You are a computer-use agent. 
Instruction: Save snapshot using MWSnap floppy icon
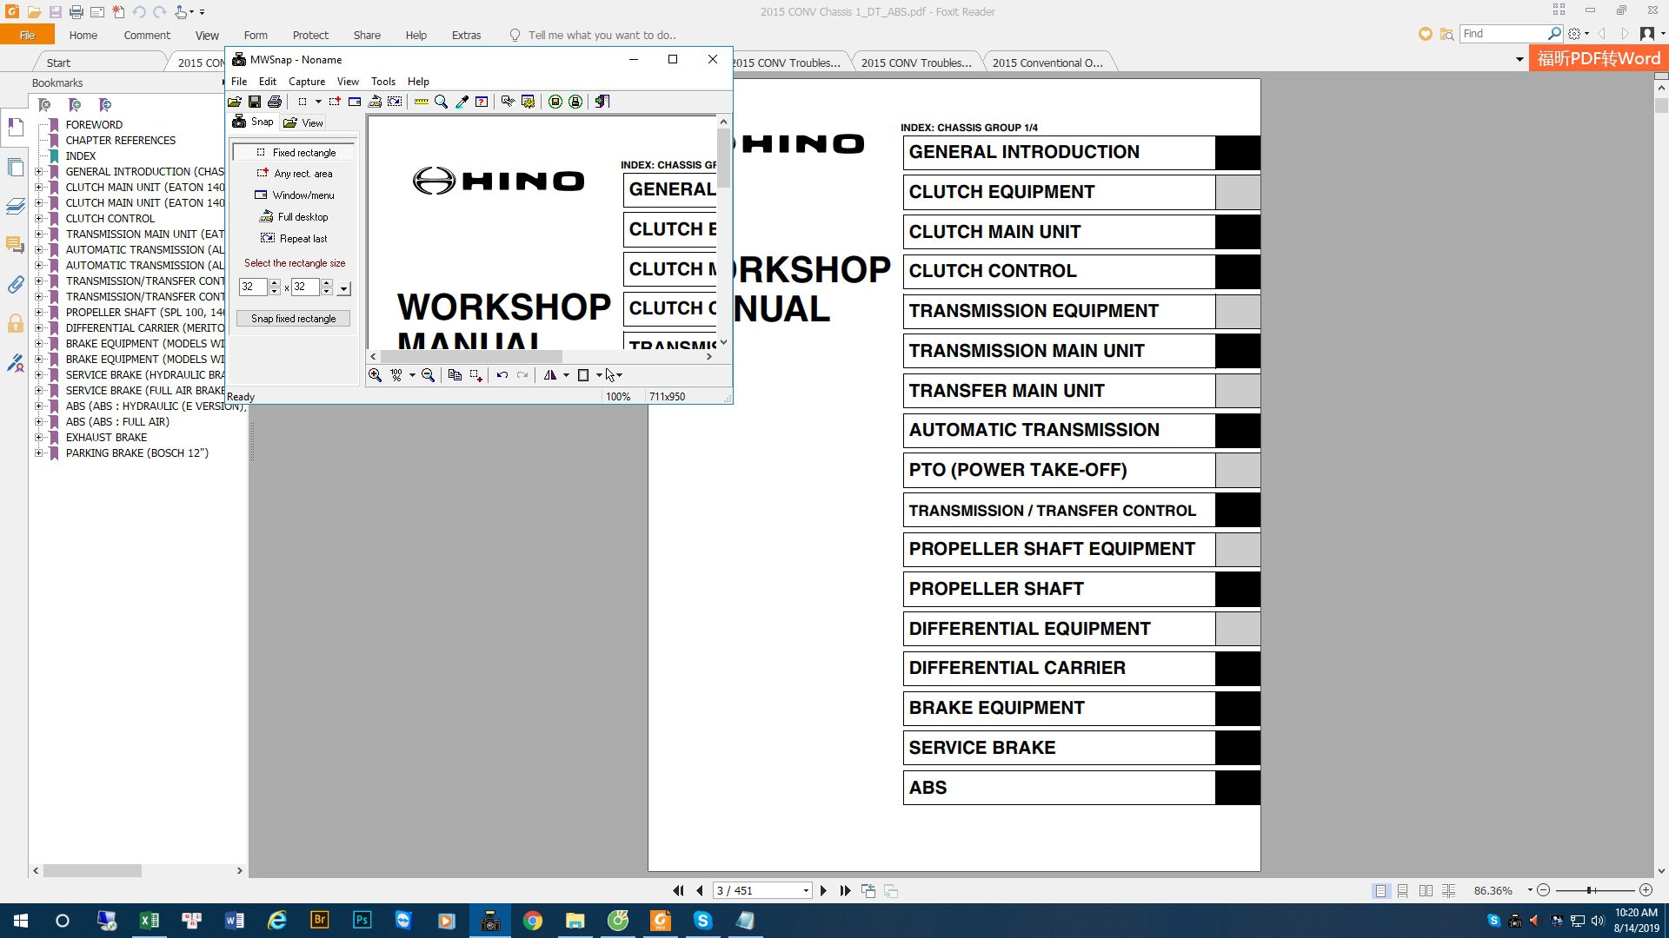click(255, 102)
